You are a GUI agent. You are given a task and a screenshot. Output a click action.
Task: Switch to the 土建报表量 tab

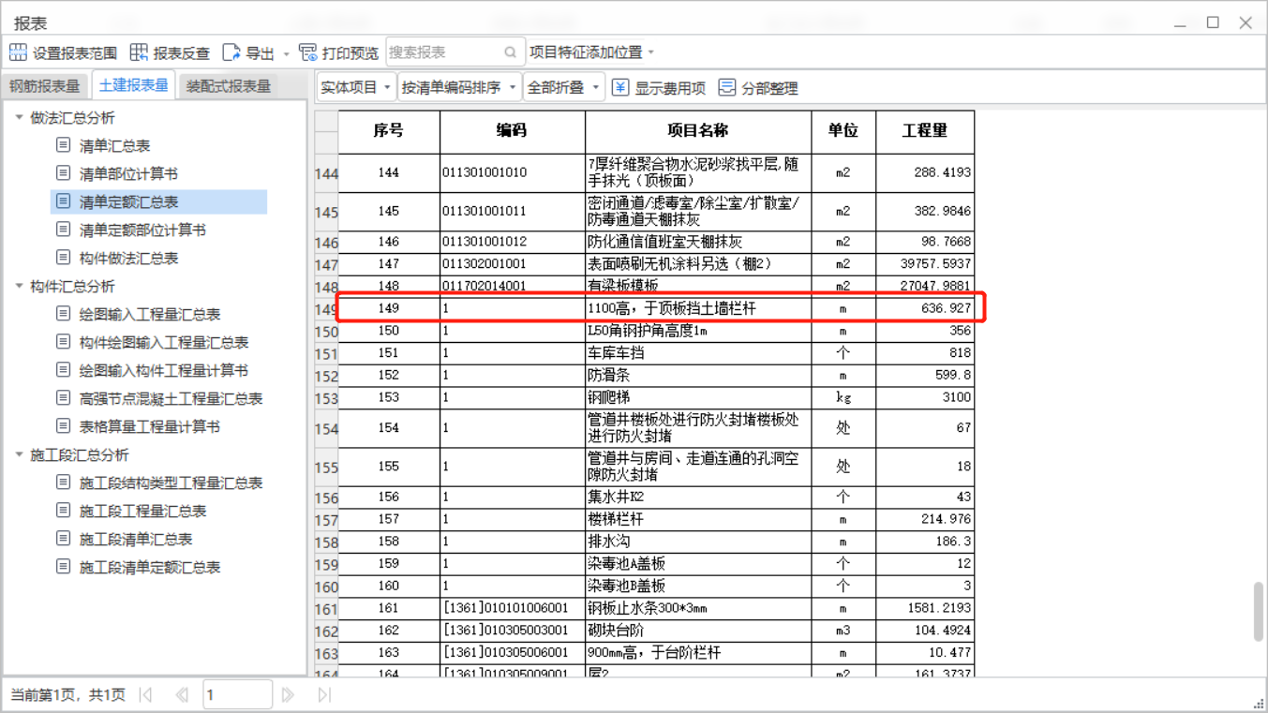[x=133, y=85]
